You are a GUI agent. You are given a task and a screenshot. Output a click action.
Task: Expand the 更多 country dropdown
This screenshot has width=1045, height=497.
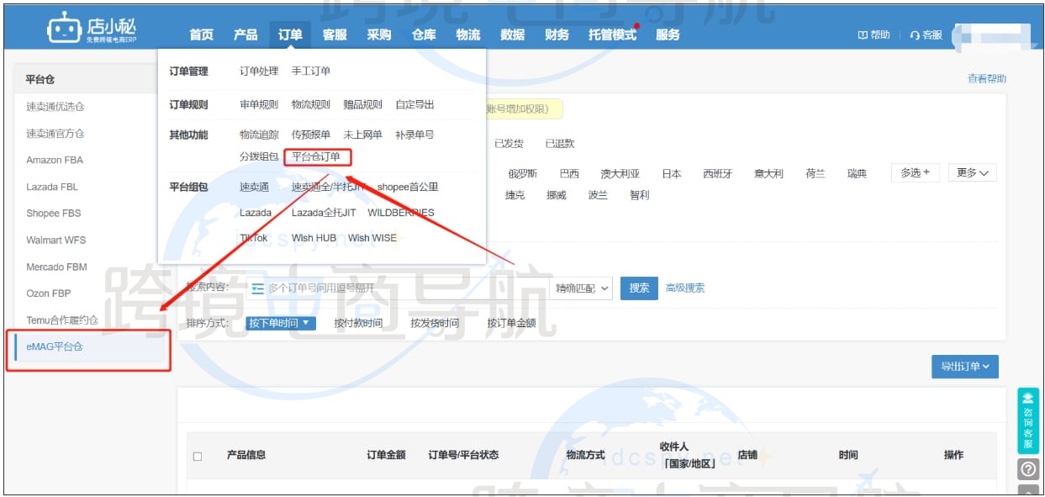(972, 172)
